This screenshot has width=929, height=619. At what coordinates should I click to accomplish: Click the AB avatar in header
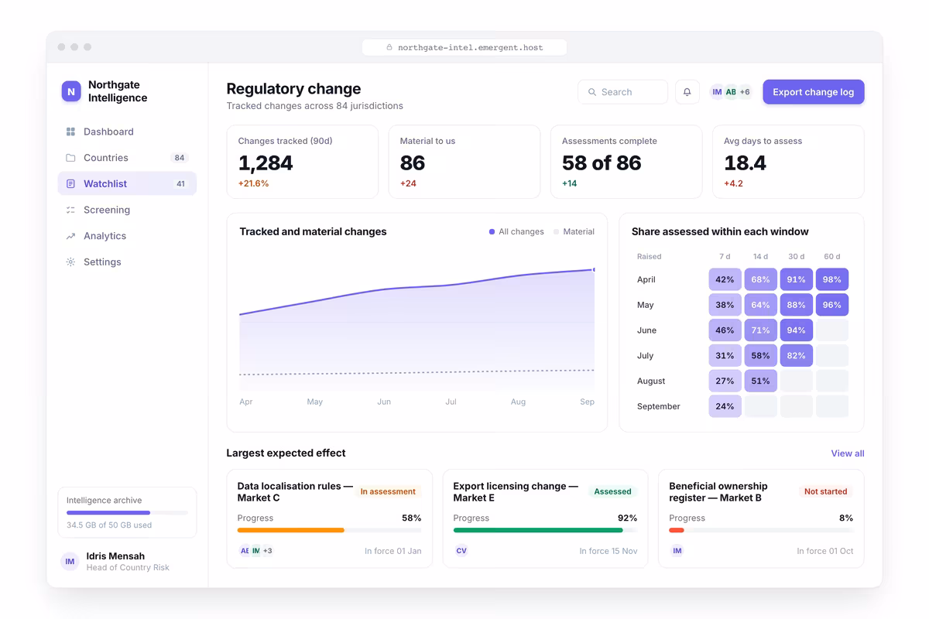tap(731, 92)
